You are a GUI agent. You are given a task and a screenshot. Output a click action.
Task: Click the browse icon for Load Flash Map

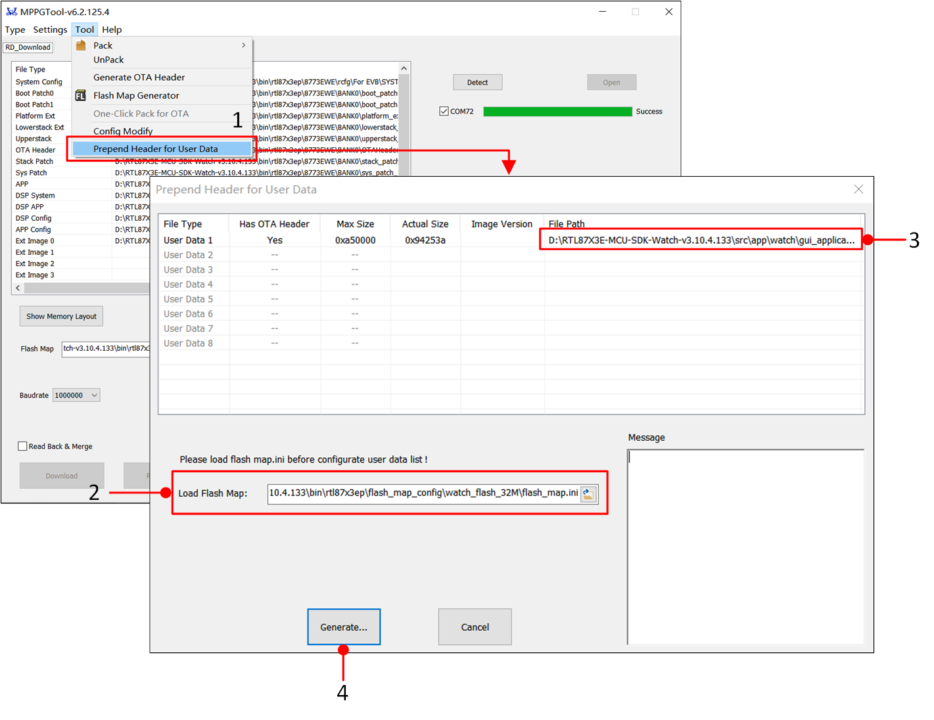coord(589,493)
